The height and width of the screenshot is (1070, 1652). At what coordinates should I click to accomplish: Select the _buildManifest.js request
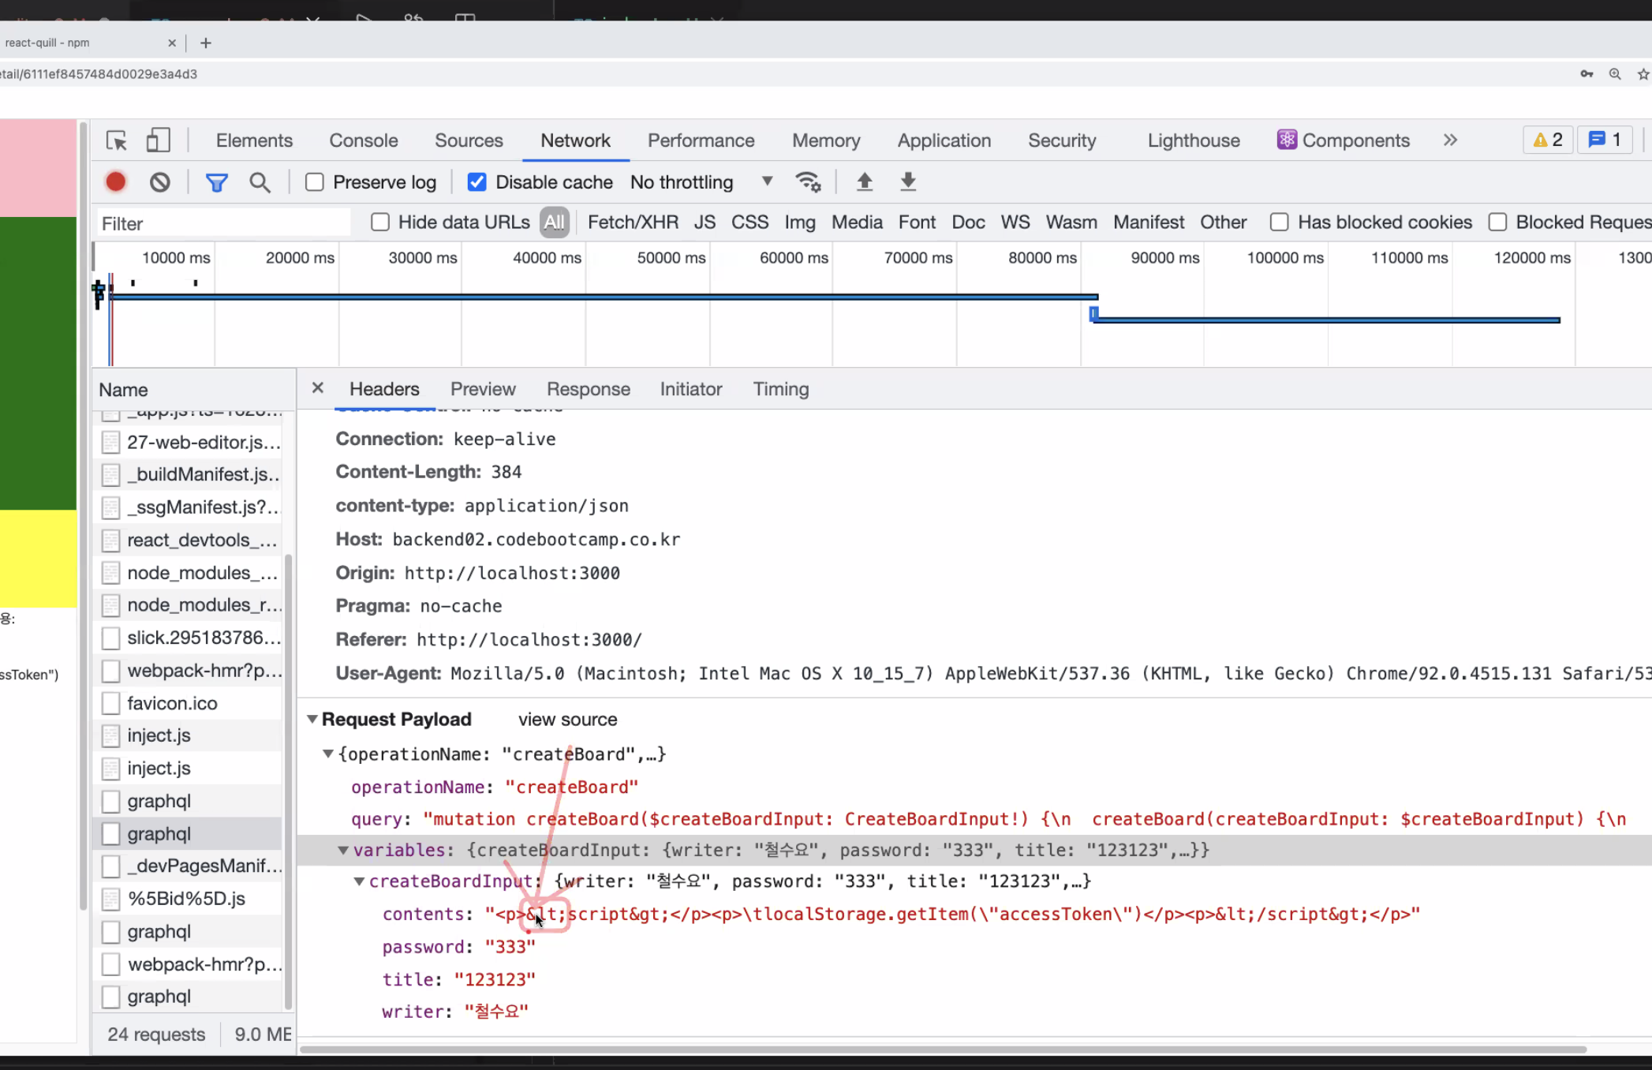[187, 474]
